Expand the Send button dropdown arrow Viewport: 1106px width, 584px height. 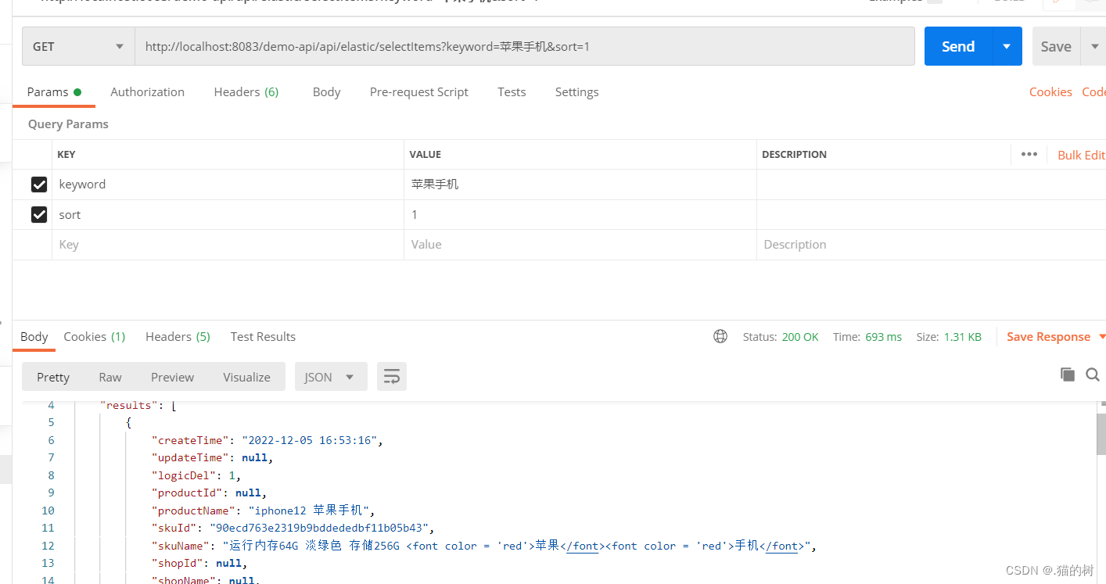click(1007, 47)
